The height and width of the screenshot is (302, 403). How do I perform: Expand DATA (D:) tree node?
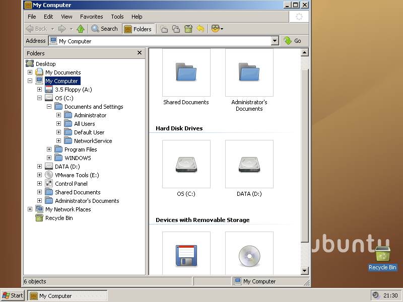point(39,167)
